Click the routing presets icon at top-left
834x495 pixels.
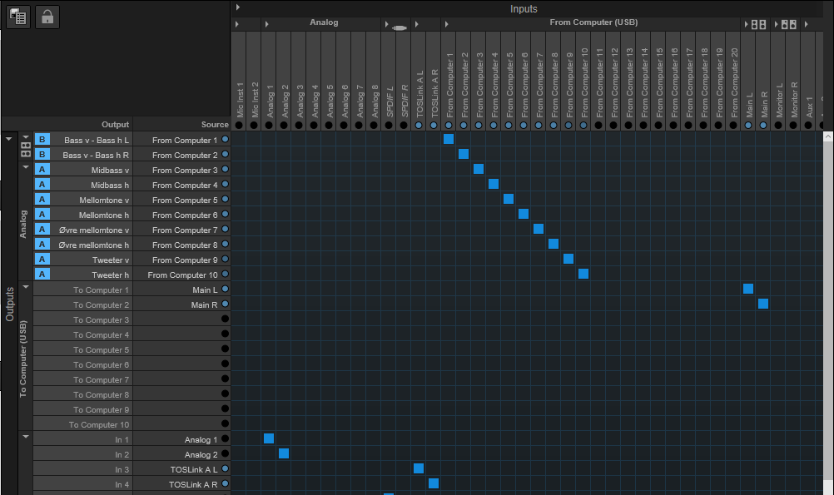click(x=18, y=17)
